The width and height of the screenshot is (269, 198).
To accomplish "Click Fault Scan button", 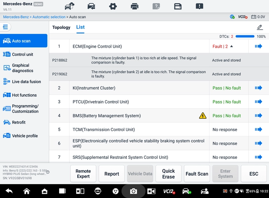I will point(197,174).
